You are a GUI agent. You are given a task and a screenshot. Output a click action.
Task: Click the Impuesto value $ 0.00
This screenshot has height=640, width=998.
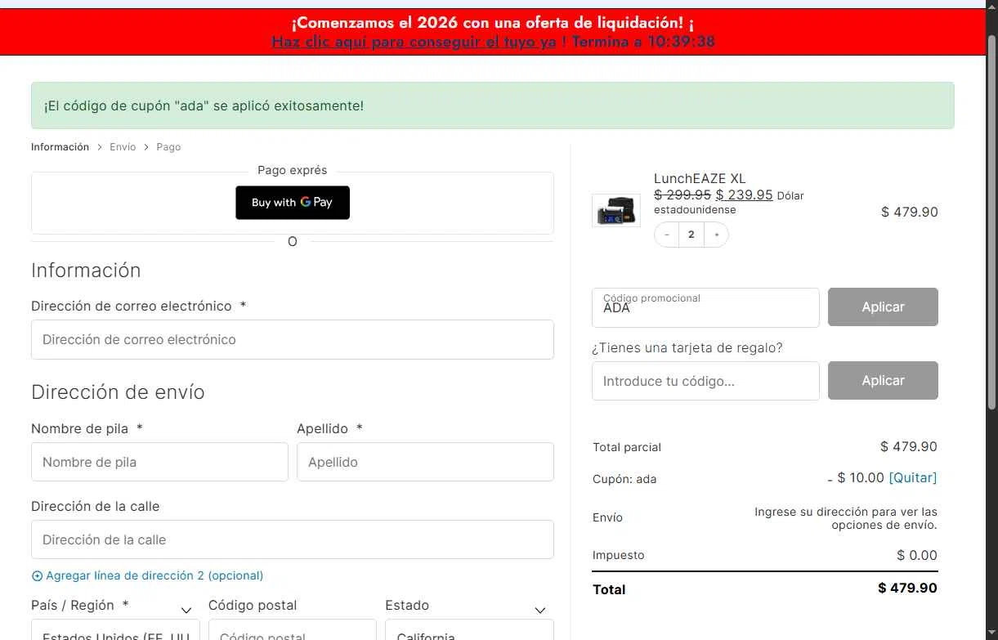(917, 555)
